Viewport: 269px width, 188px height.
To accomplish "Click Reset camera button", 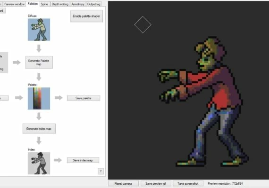I will coord(123,184).
